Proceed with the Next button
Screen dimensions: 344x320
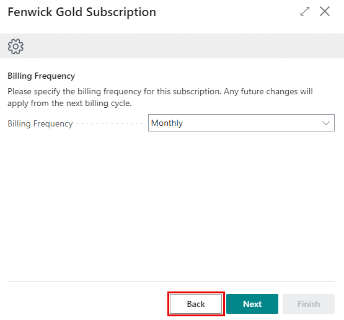(x=252, y=304)
